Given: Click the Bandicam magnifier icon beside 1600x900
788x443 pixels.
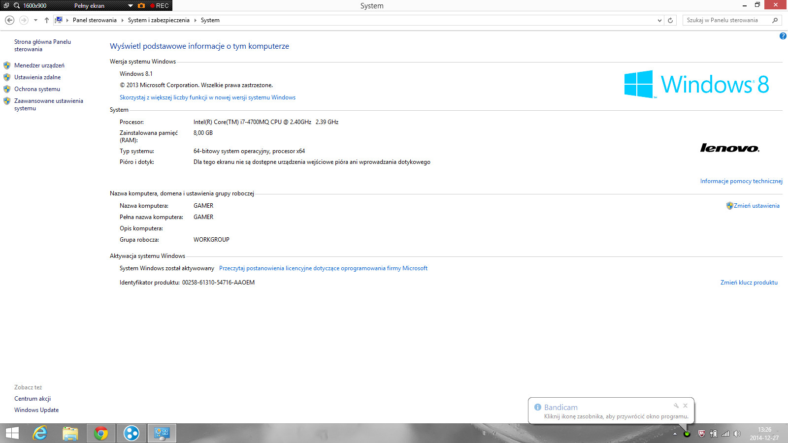Looking at the screenshot, I should (x=16, y=5).
